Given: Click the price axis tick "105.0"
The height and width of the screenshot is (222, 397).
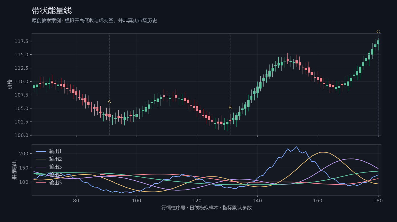Looking at the screenshot, I should coord(21,108).
